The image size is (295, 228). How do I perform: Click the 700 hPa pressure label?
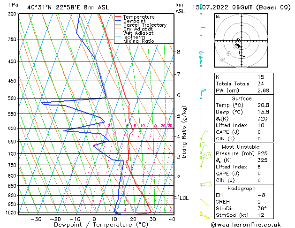click(13, 154)
